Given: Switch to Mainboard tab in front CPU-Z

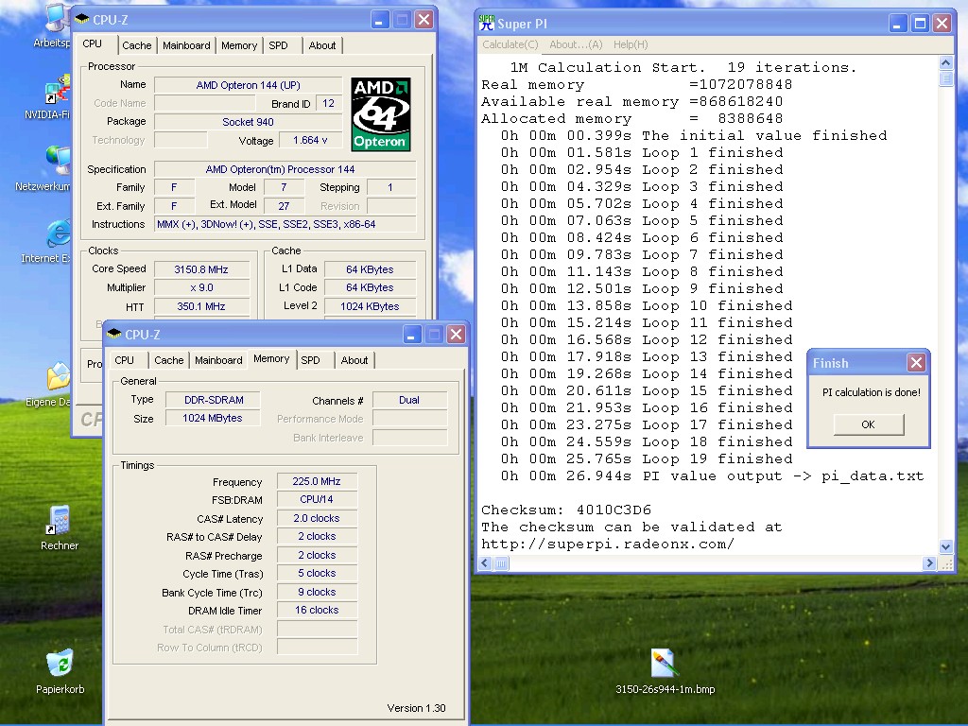Looking at the screenshot, I should coord(218,360).
